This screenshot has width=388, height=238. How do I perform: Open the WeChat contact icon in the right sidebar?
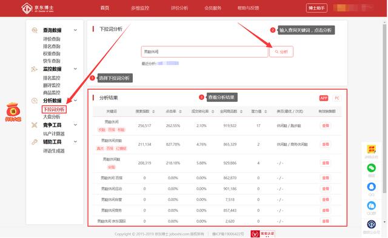click(x=372, y=168)
